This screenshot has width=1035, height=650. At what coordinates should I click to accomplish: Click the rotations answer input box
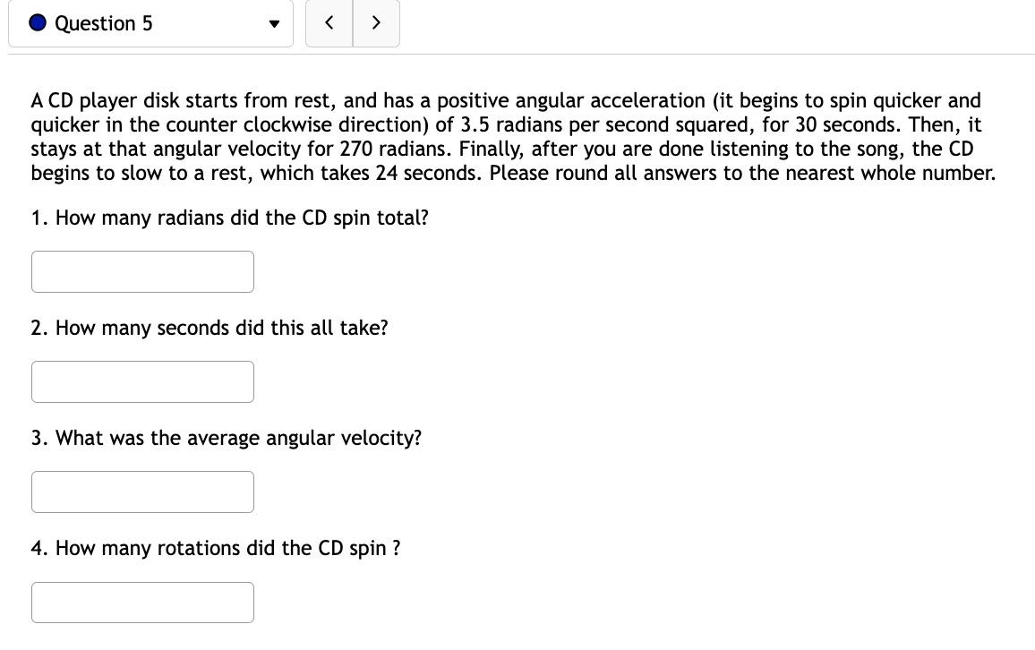[x=142, y=602]
